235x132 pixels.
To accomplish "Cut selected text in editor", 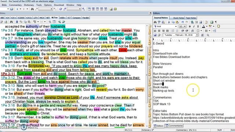I will click(169, 22).
